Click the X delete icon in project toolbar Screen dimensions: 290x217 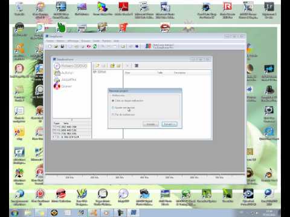(127, 66)
